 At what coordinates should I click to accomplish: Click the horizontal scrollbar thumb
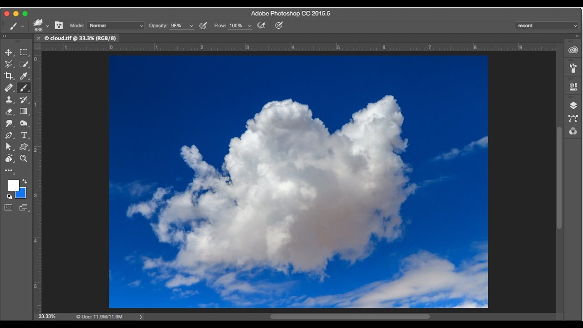coord(350,317)
